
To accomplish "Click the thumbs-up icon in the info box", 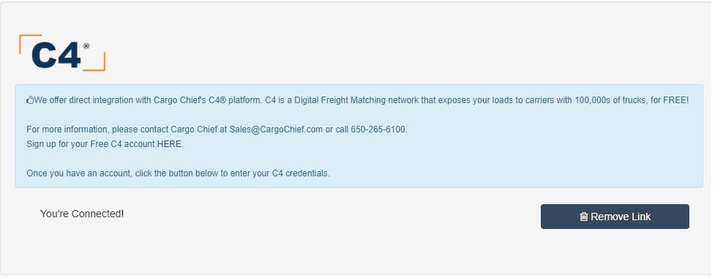I will [x=30, y=100].
